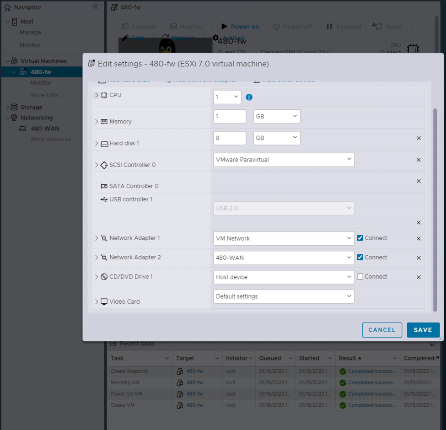This screenshot has height=430, width=446.
Task: Expand the Storage tree node
Action: (x=7, y=107)
